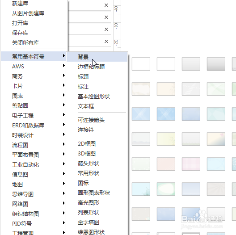Open the 文本框 library

point(97,106)
